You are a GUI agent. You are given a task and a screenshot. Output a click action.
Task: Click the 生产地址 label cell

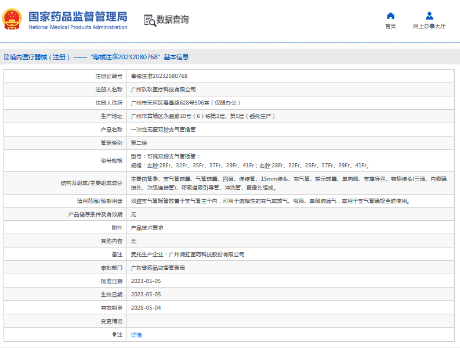(65, 116)
